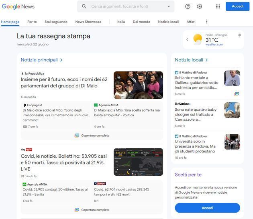Open the help question mark icon
This screenshot has width=253, height=219.
[x=188, y=6]
